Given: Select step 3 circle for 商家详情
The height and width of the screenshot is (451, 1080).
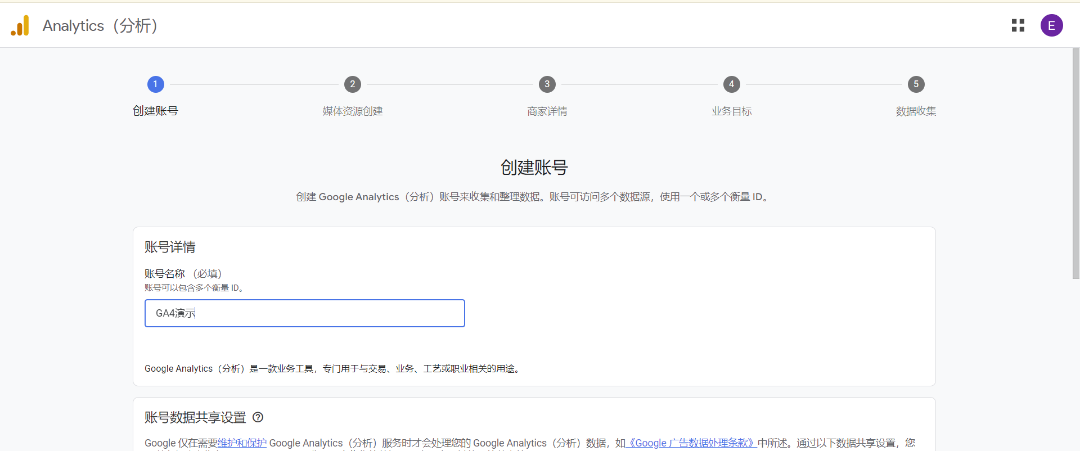Looking at the screenshot, I should pos(547,84).
